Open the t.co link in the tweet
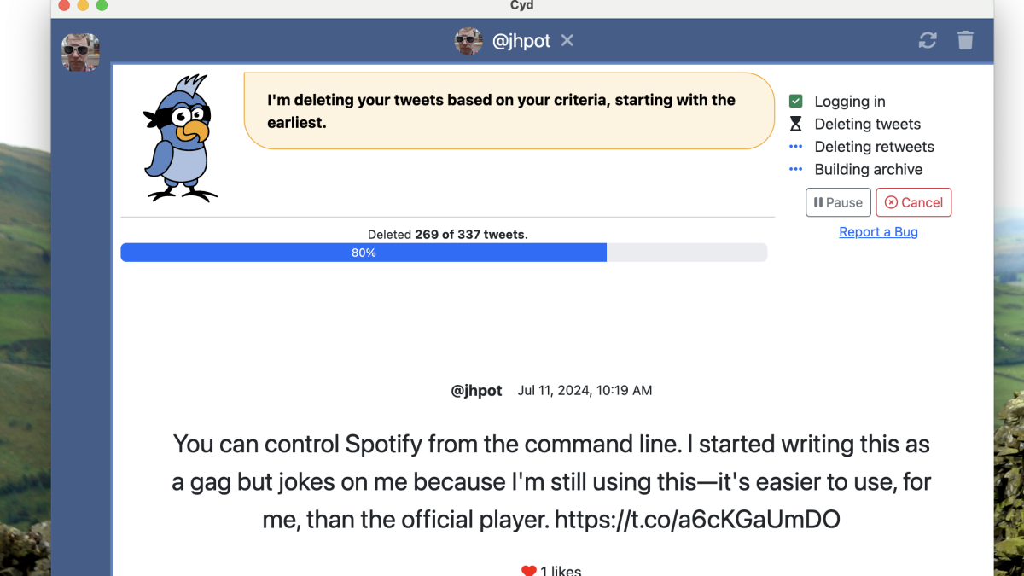 tap(697, 519)
